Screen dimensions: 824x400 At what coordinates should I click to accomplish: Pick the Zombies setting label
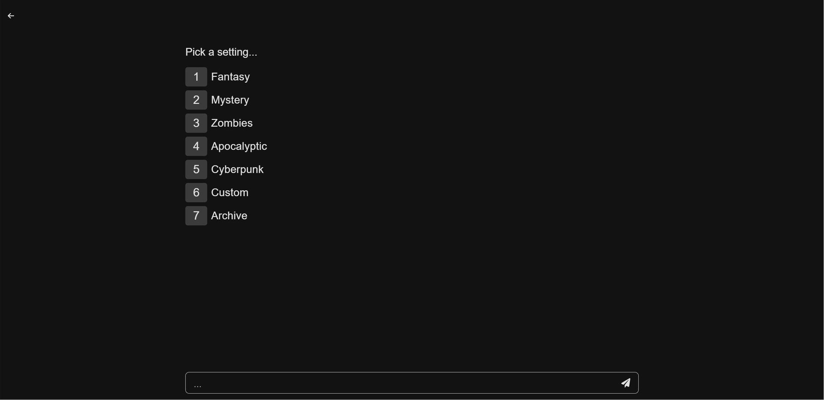[x=232, y=123]
